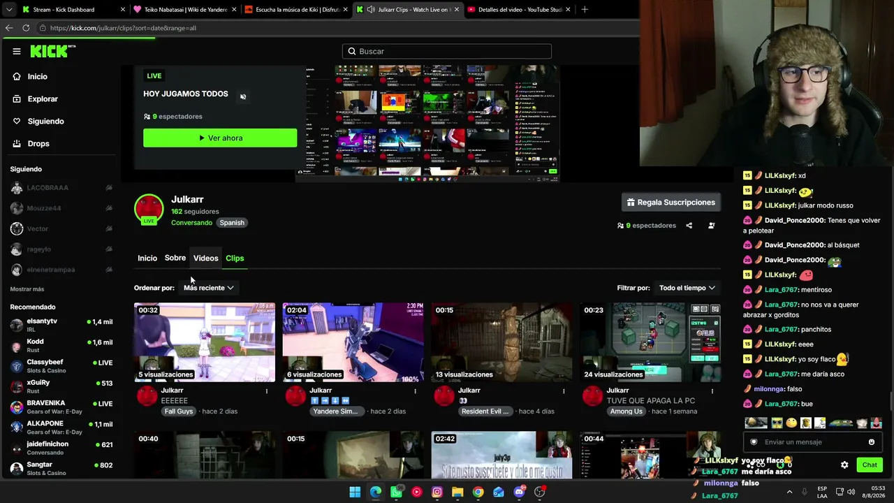Go back with the browser back arrow
Viewport: 894px width, 503px height.
pyautogui.click(x=8, y=28)
